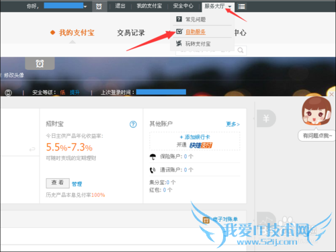Click the return arrow icon left of 招财宝
This screenshot has height=252, width=336.
point(32,149)
